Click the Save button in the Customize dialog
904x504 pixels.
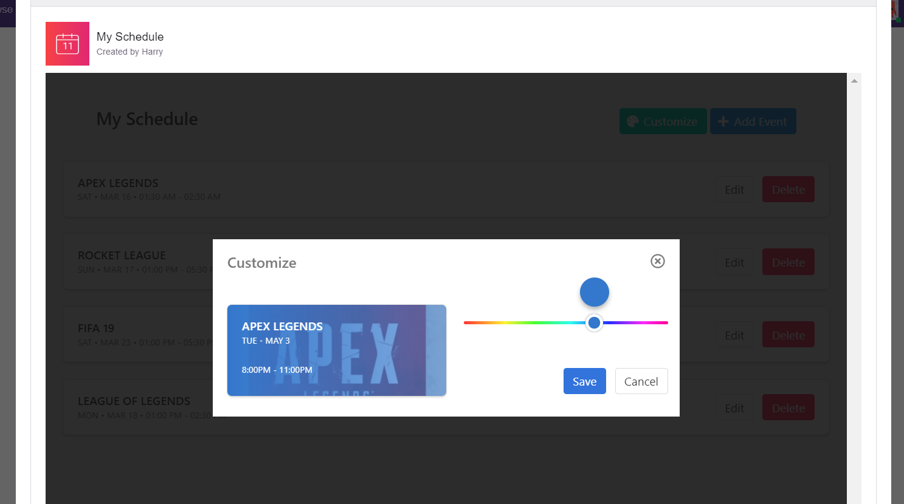585,381
